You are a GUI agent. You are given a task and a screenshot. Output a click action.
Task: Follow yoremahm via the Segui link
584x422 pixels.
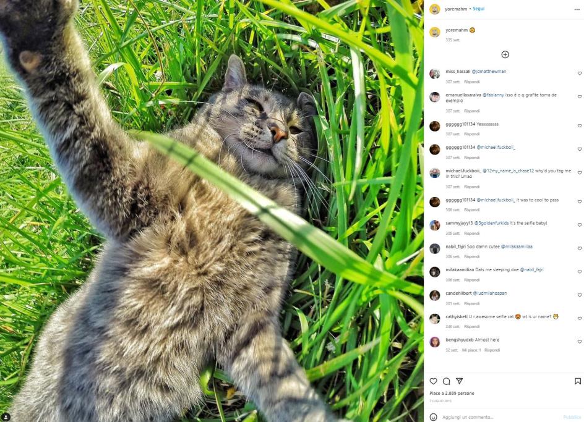pos(479,9)
